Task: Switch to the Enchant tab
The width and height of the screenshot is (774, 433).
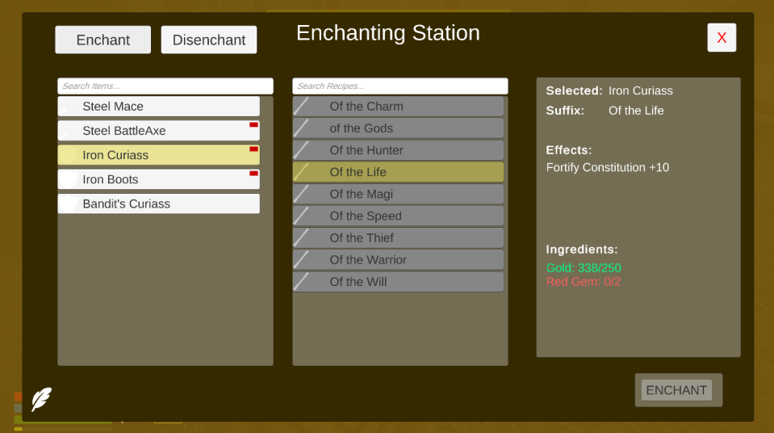Action: click(103, 40)
